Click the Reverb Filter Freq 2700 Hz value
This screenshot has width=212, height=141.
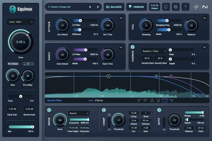pyautogui.click(x=99, y=101)
